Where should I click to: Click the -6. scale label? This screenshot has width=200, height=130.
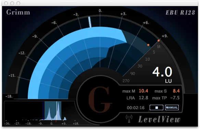pos(54,23)
